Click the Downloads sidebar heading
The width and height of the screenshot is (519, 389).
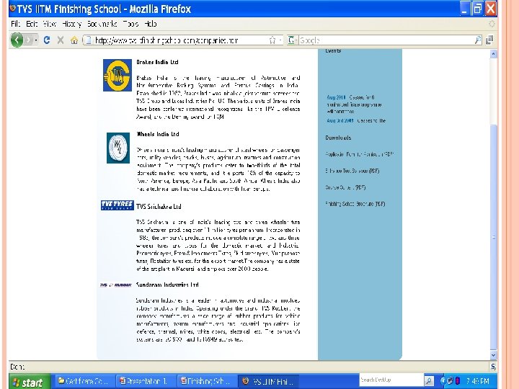coord(338,138)
